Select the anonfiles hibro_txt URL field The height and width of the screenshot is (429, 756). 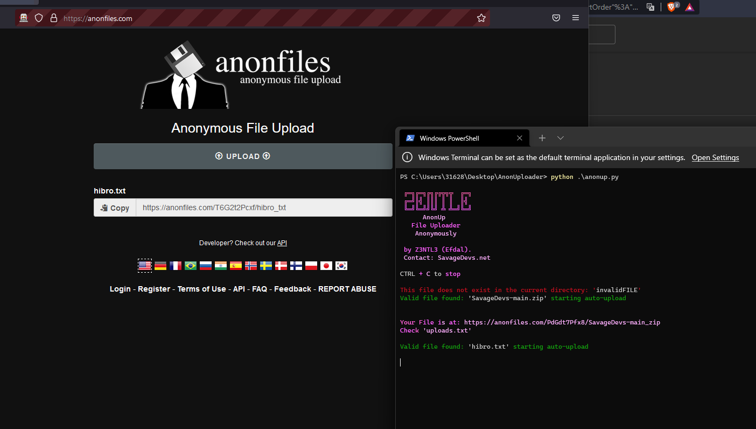pyautogui.click(x=264, y=207)
